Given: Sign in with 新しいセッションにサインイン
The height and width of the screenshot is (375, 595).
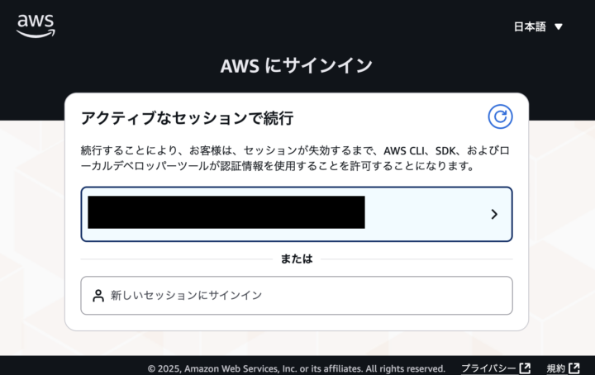Looking at the screenshot, I should (186, 295).
